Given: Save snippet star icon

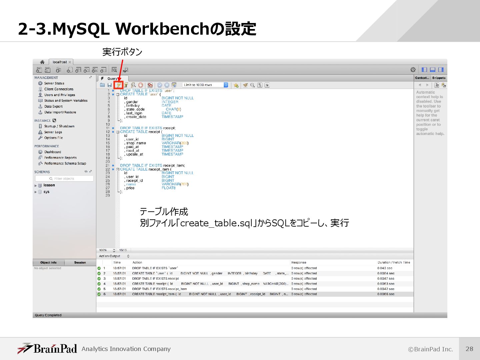Looking at the screenshot, I should (236, 85).
